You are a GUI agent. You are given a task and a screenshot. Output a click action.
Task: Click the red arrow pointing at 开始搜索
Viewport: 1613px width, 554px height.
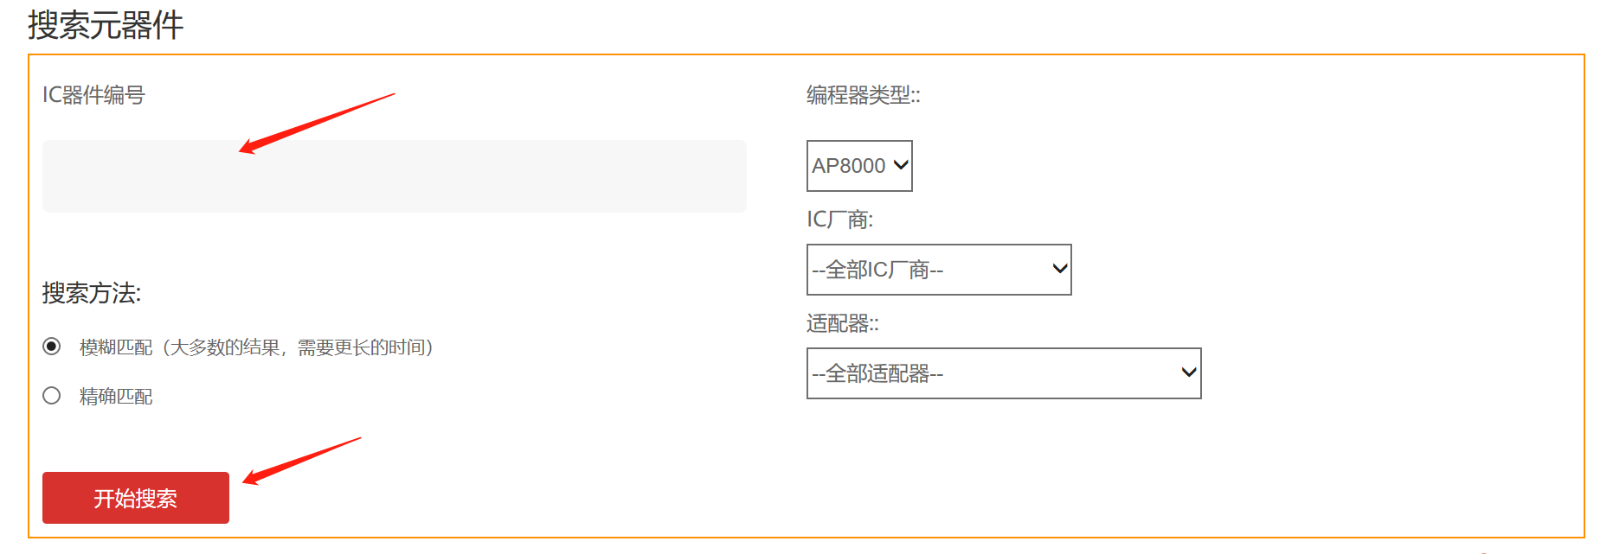coord(301,460)
